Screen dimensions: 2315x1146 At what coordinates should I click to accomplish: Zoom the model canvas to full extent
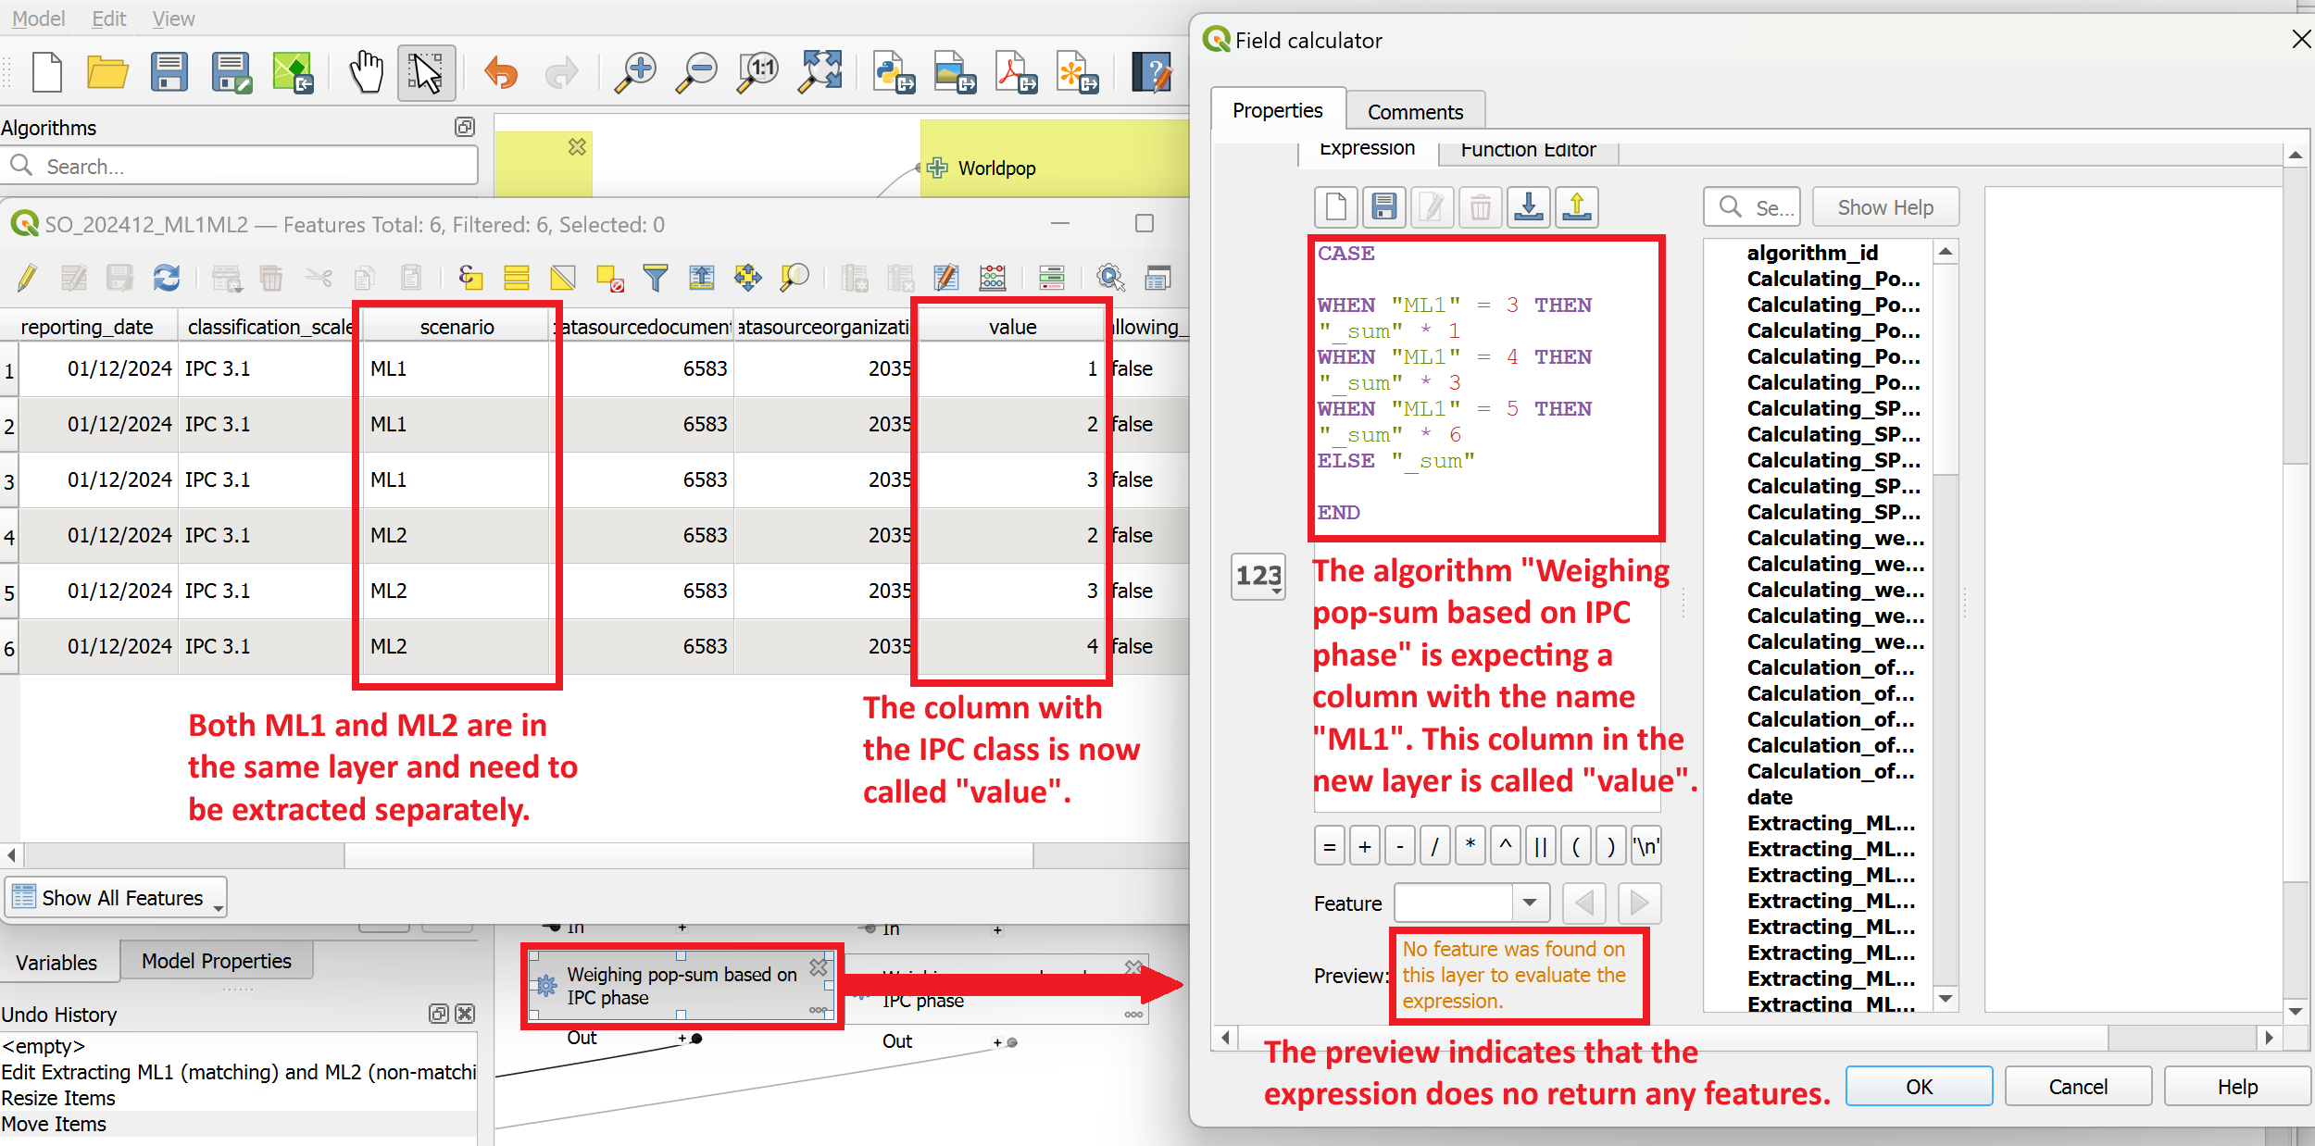[820, 72]
